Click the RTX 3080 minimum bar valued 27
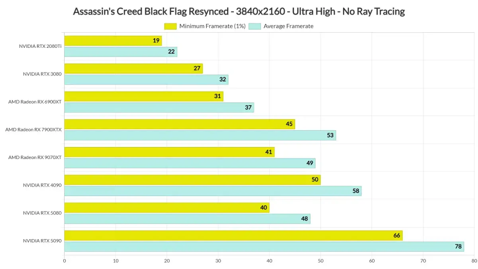478x269 pixels. [133, 69]
